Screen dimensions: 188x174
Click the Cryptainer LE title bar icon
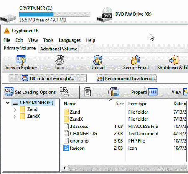click(7, 31)
